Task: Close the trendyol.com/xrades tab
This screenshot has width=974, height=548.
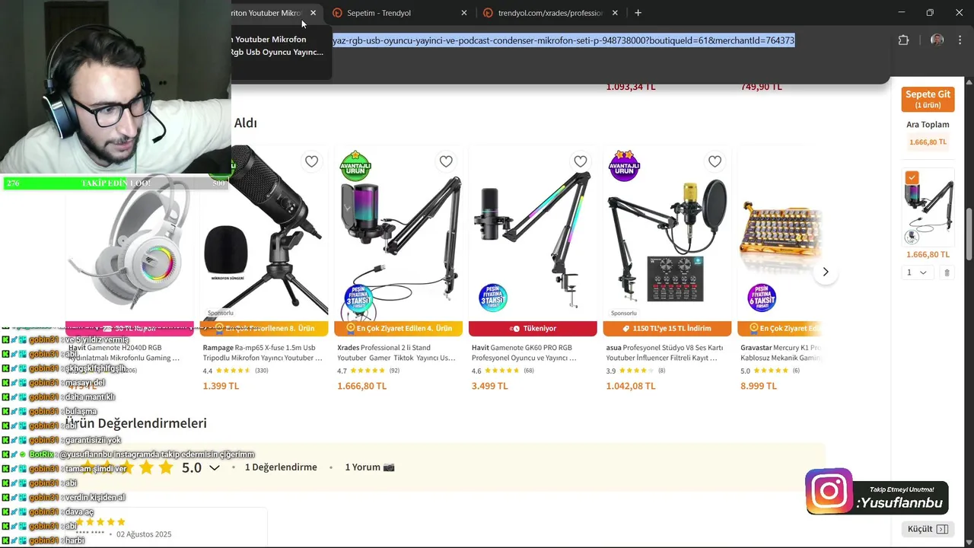Action: [x=615, y=13]
